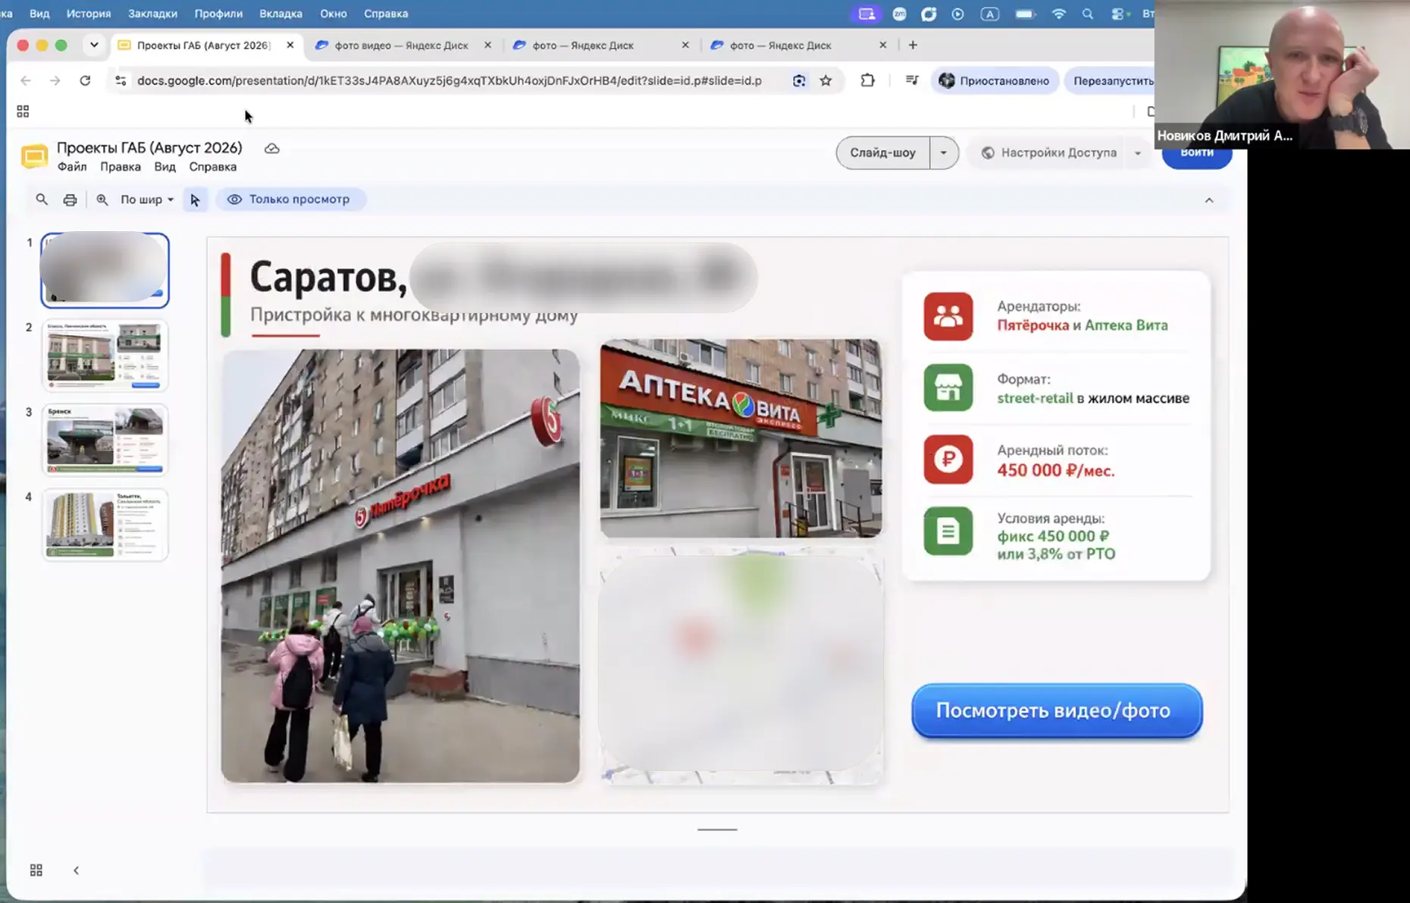Expand the Настройки Доступа dropdown arrow
The image size is (1410, 903).
coord(1137,153)
